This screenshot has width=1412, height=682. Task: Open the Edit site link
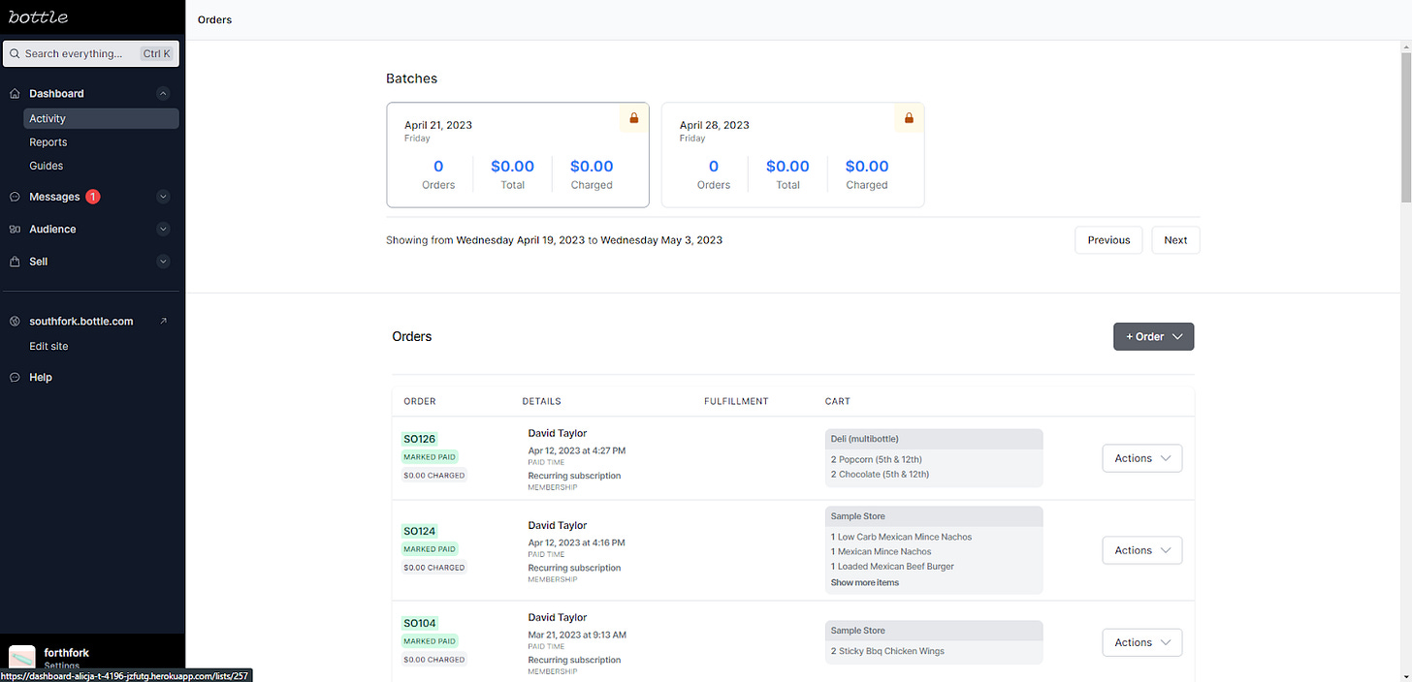pyautogui.click(x=48, y=346)
